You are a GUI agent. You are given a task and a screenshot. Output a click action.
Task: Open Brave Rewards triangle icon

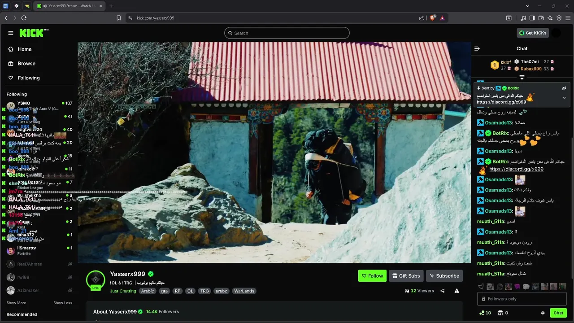click(x=442, y=18)
